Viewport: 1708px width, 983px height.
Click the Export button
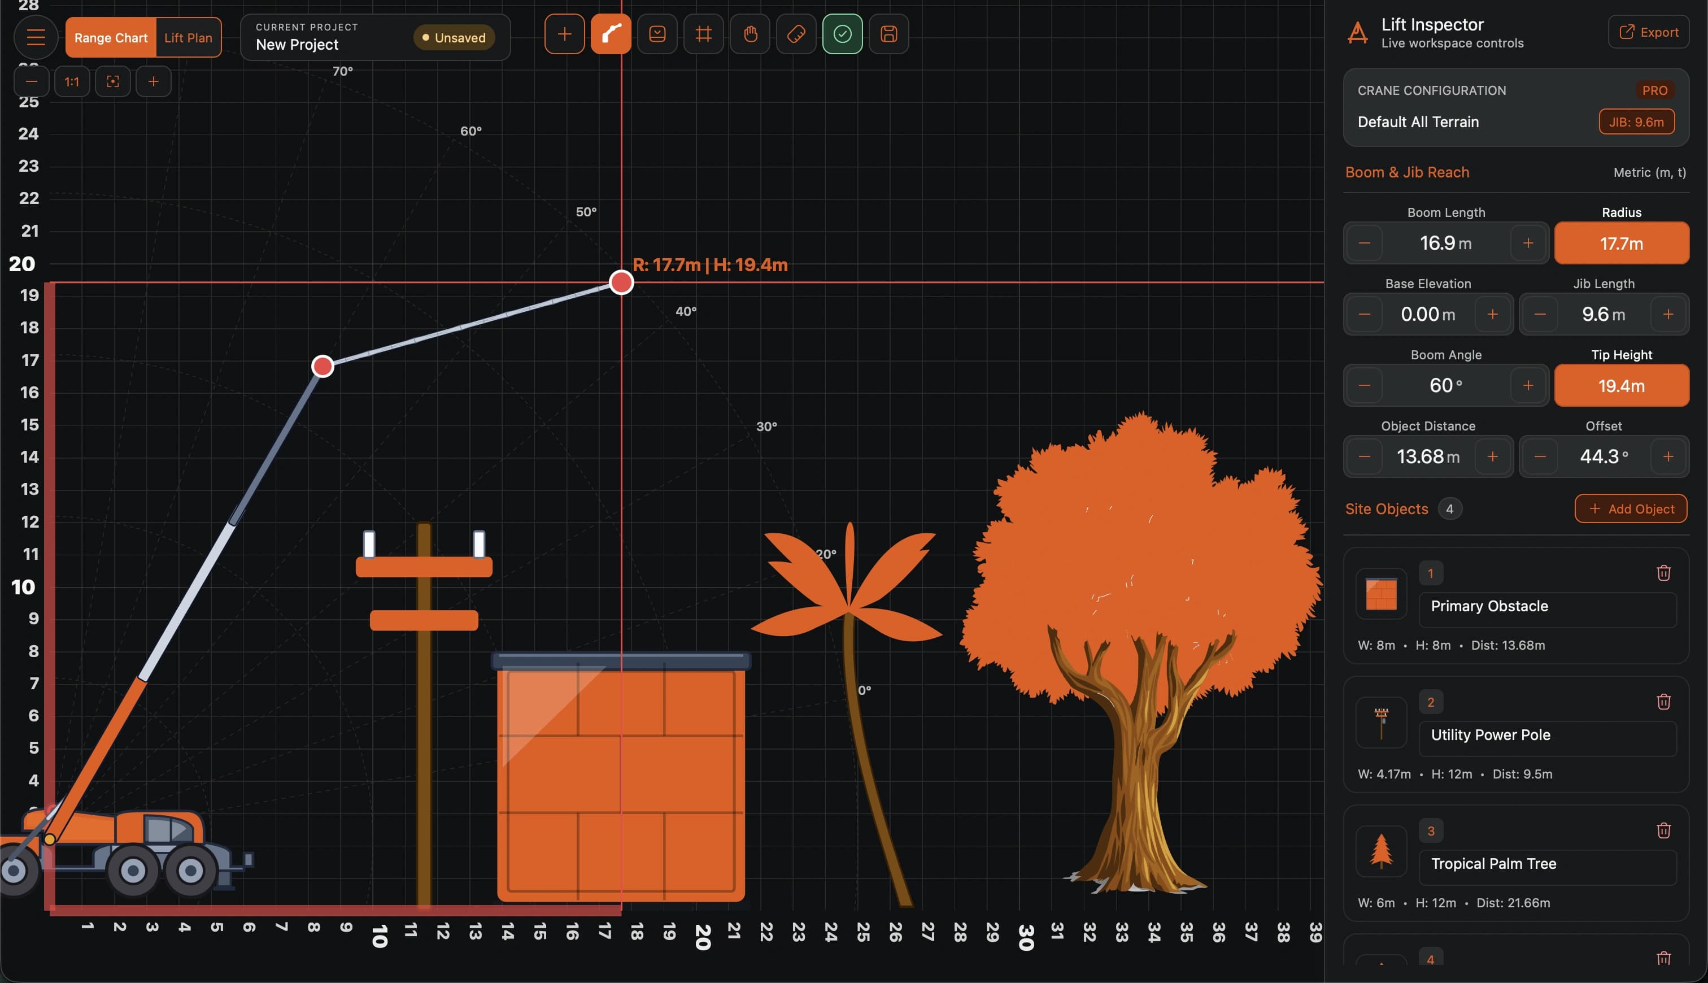pos(1649,32)
